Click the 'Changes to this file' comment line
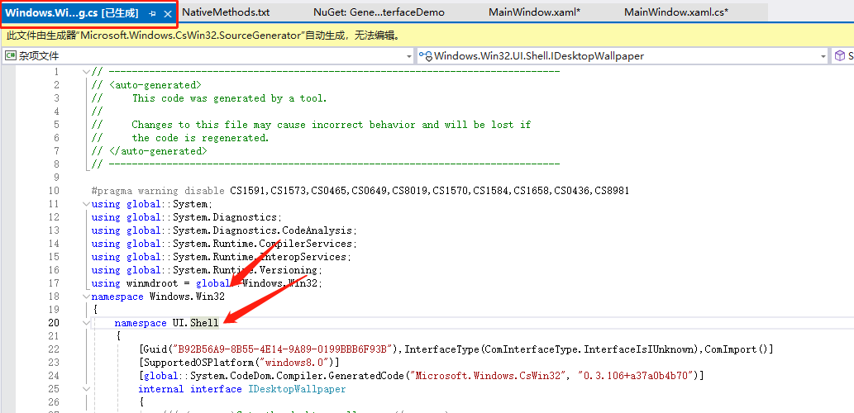The image size is (854, 413). point(332,125)
